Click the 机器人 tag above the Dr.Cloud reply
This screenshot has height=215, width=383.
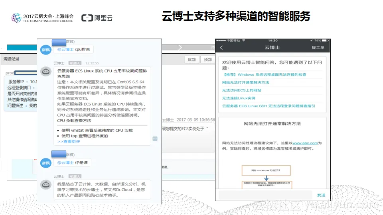point(75,176)
